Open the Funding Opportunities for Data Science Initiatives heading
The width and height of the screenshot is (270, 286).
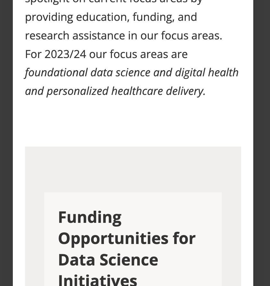(x=127, y=238)
